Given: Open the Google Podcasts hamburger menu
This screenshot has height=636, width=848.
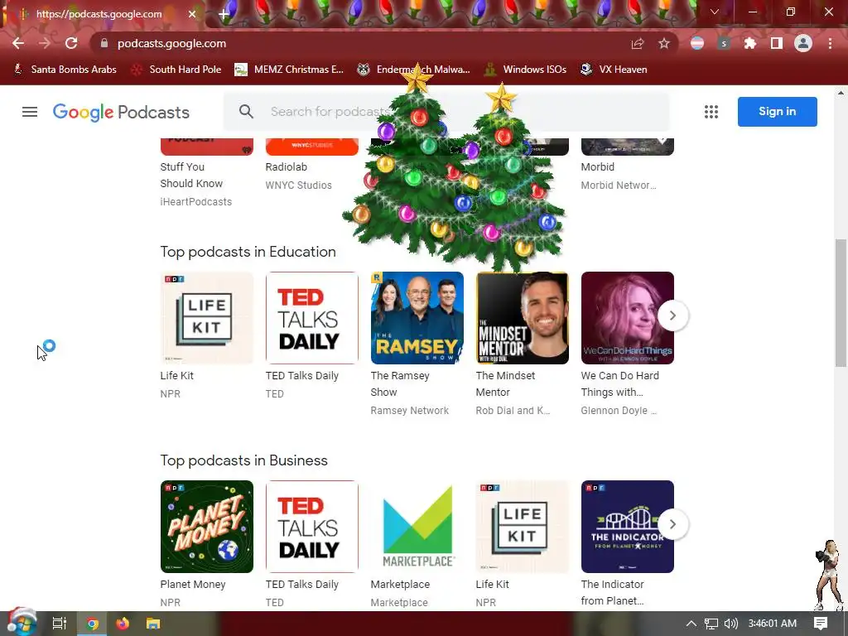Looking at the screenshot, I should pos(30,112).
